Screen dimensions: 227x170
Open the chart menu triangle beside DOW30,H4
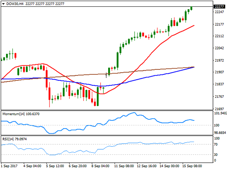click(x=3, y=4)
